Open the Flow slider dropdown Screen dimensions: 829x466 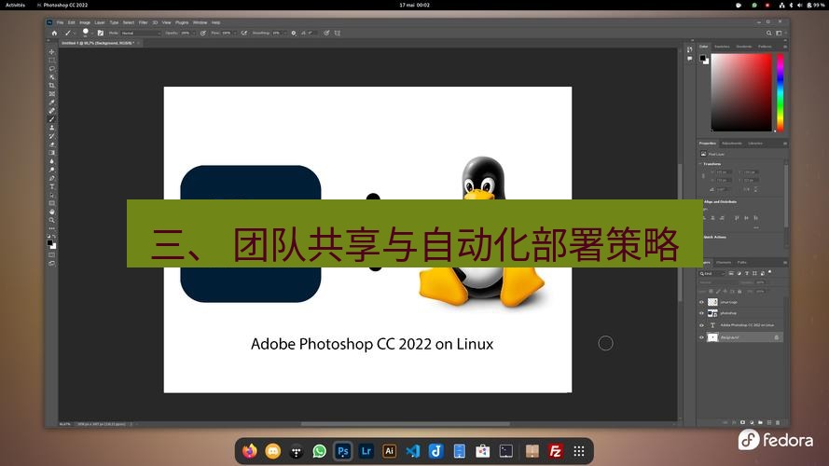click(x=235, y=34)
